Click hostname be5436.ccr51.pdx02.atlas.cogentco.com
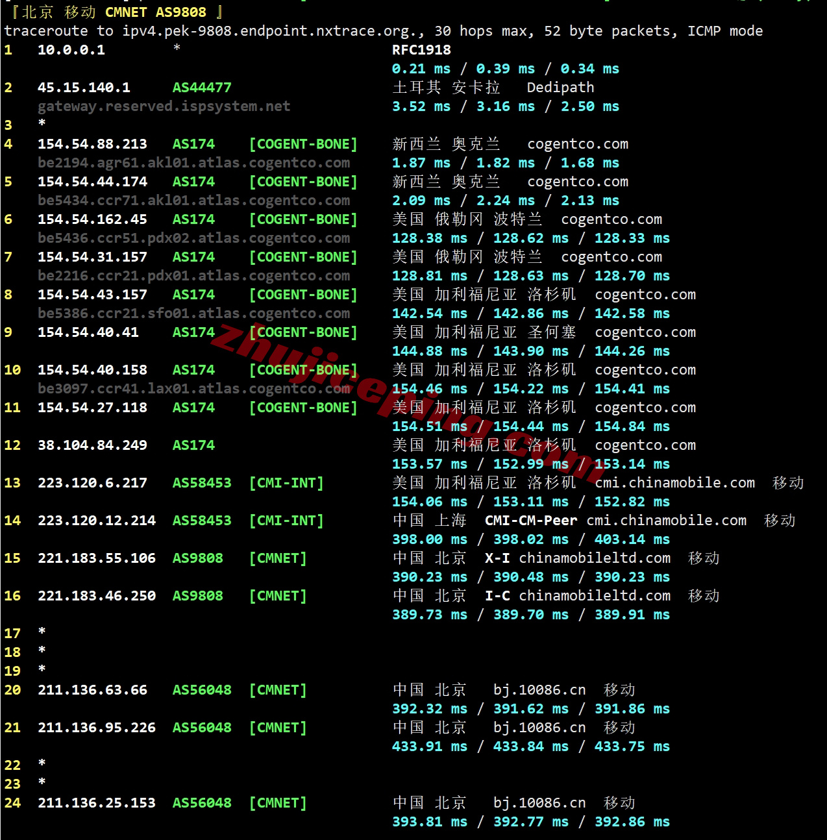Image resolution: width=827 pixels, height=840 pixels. 193,238
